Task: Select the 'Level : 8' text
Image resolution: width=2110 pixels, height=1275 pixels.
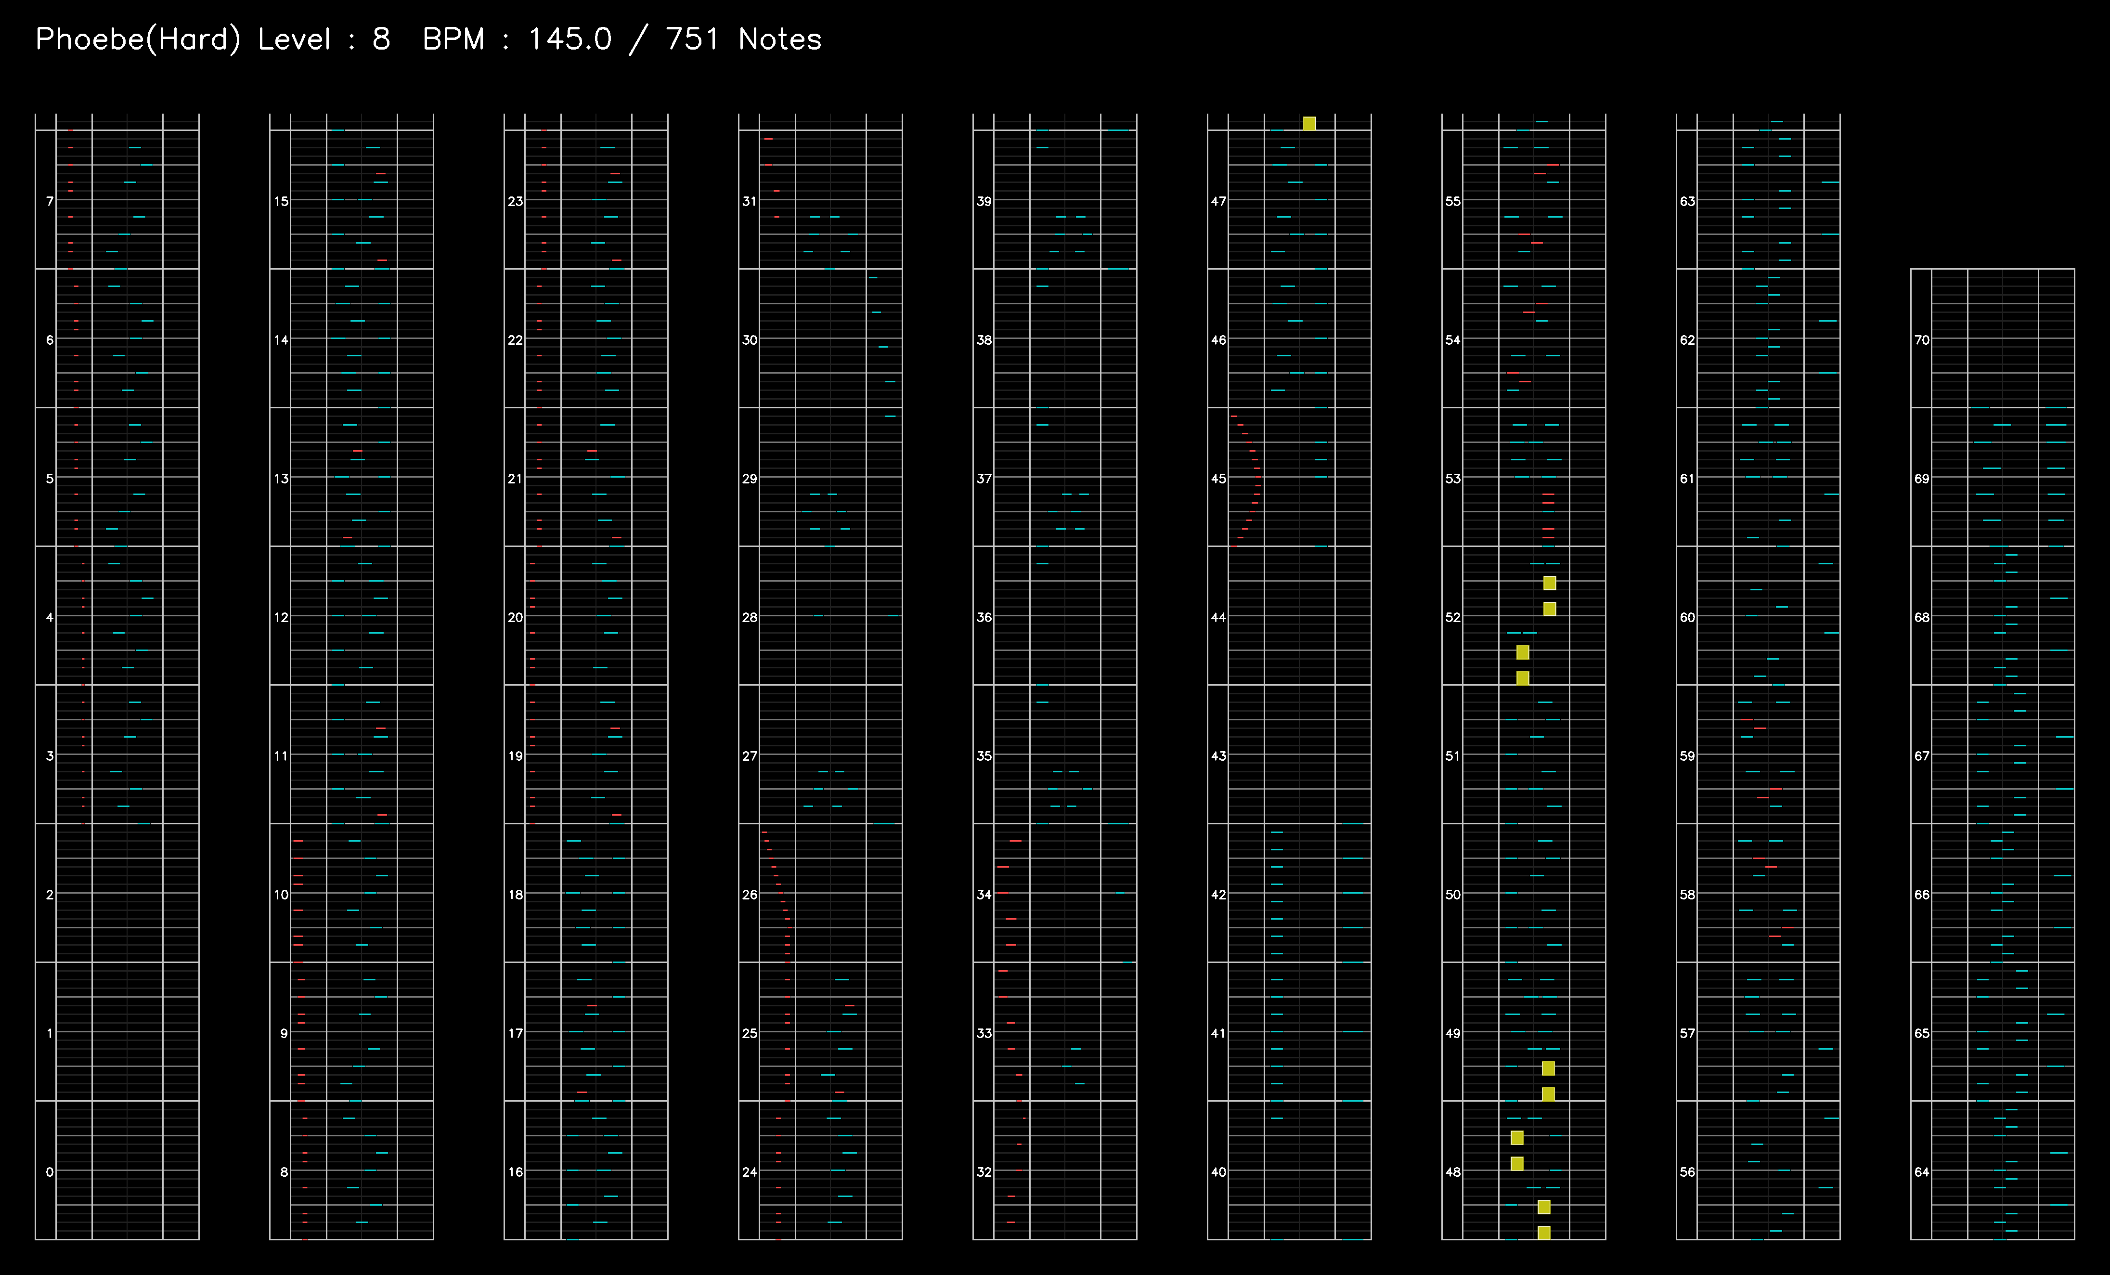Action: (324, 39)
